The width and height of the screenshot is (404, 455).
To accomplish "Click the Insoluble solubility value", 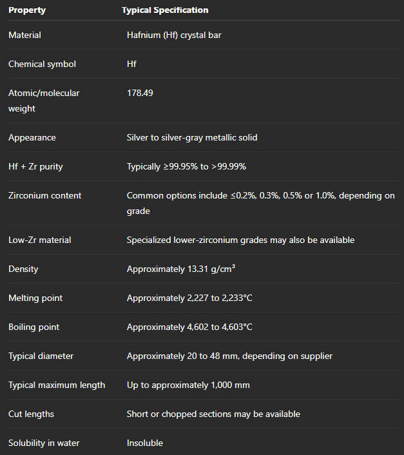I will click(145, 443).
